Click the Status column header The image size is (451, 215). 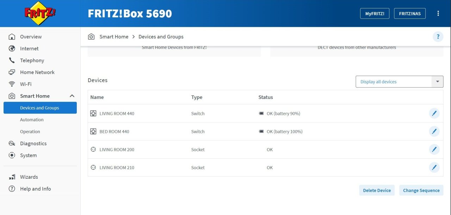[x=266, y=97]
